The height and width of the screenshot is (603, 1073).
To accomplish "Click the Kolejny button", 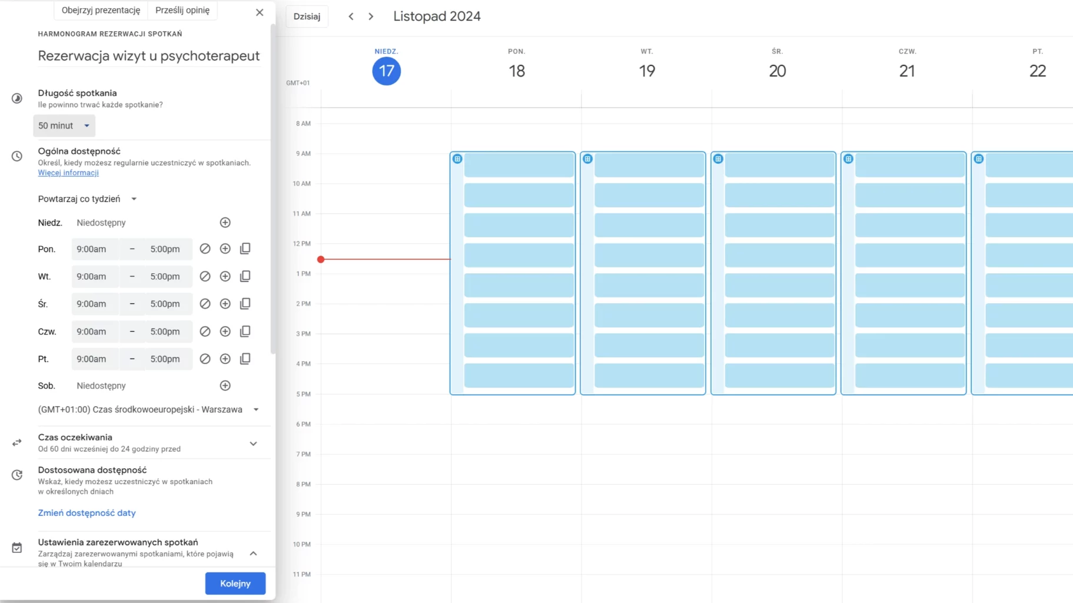I will coord(235,584).
